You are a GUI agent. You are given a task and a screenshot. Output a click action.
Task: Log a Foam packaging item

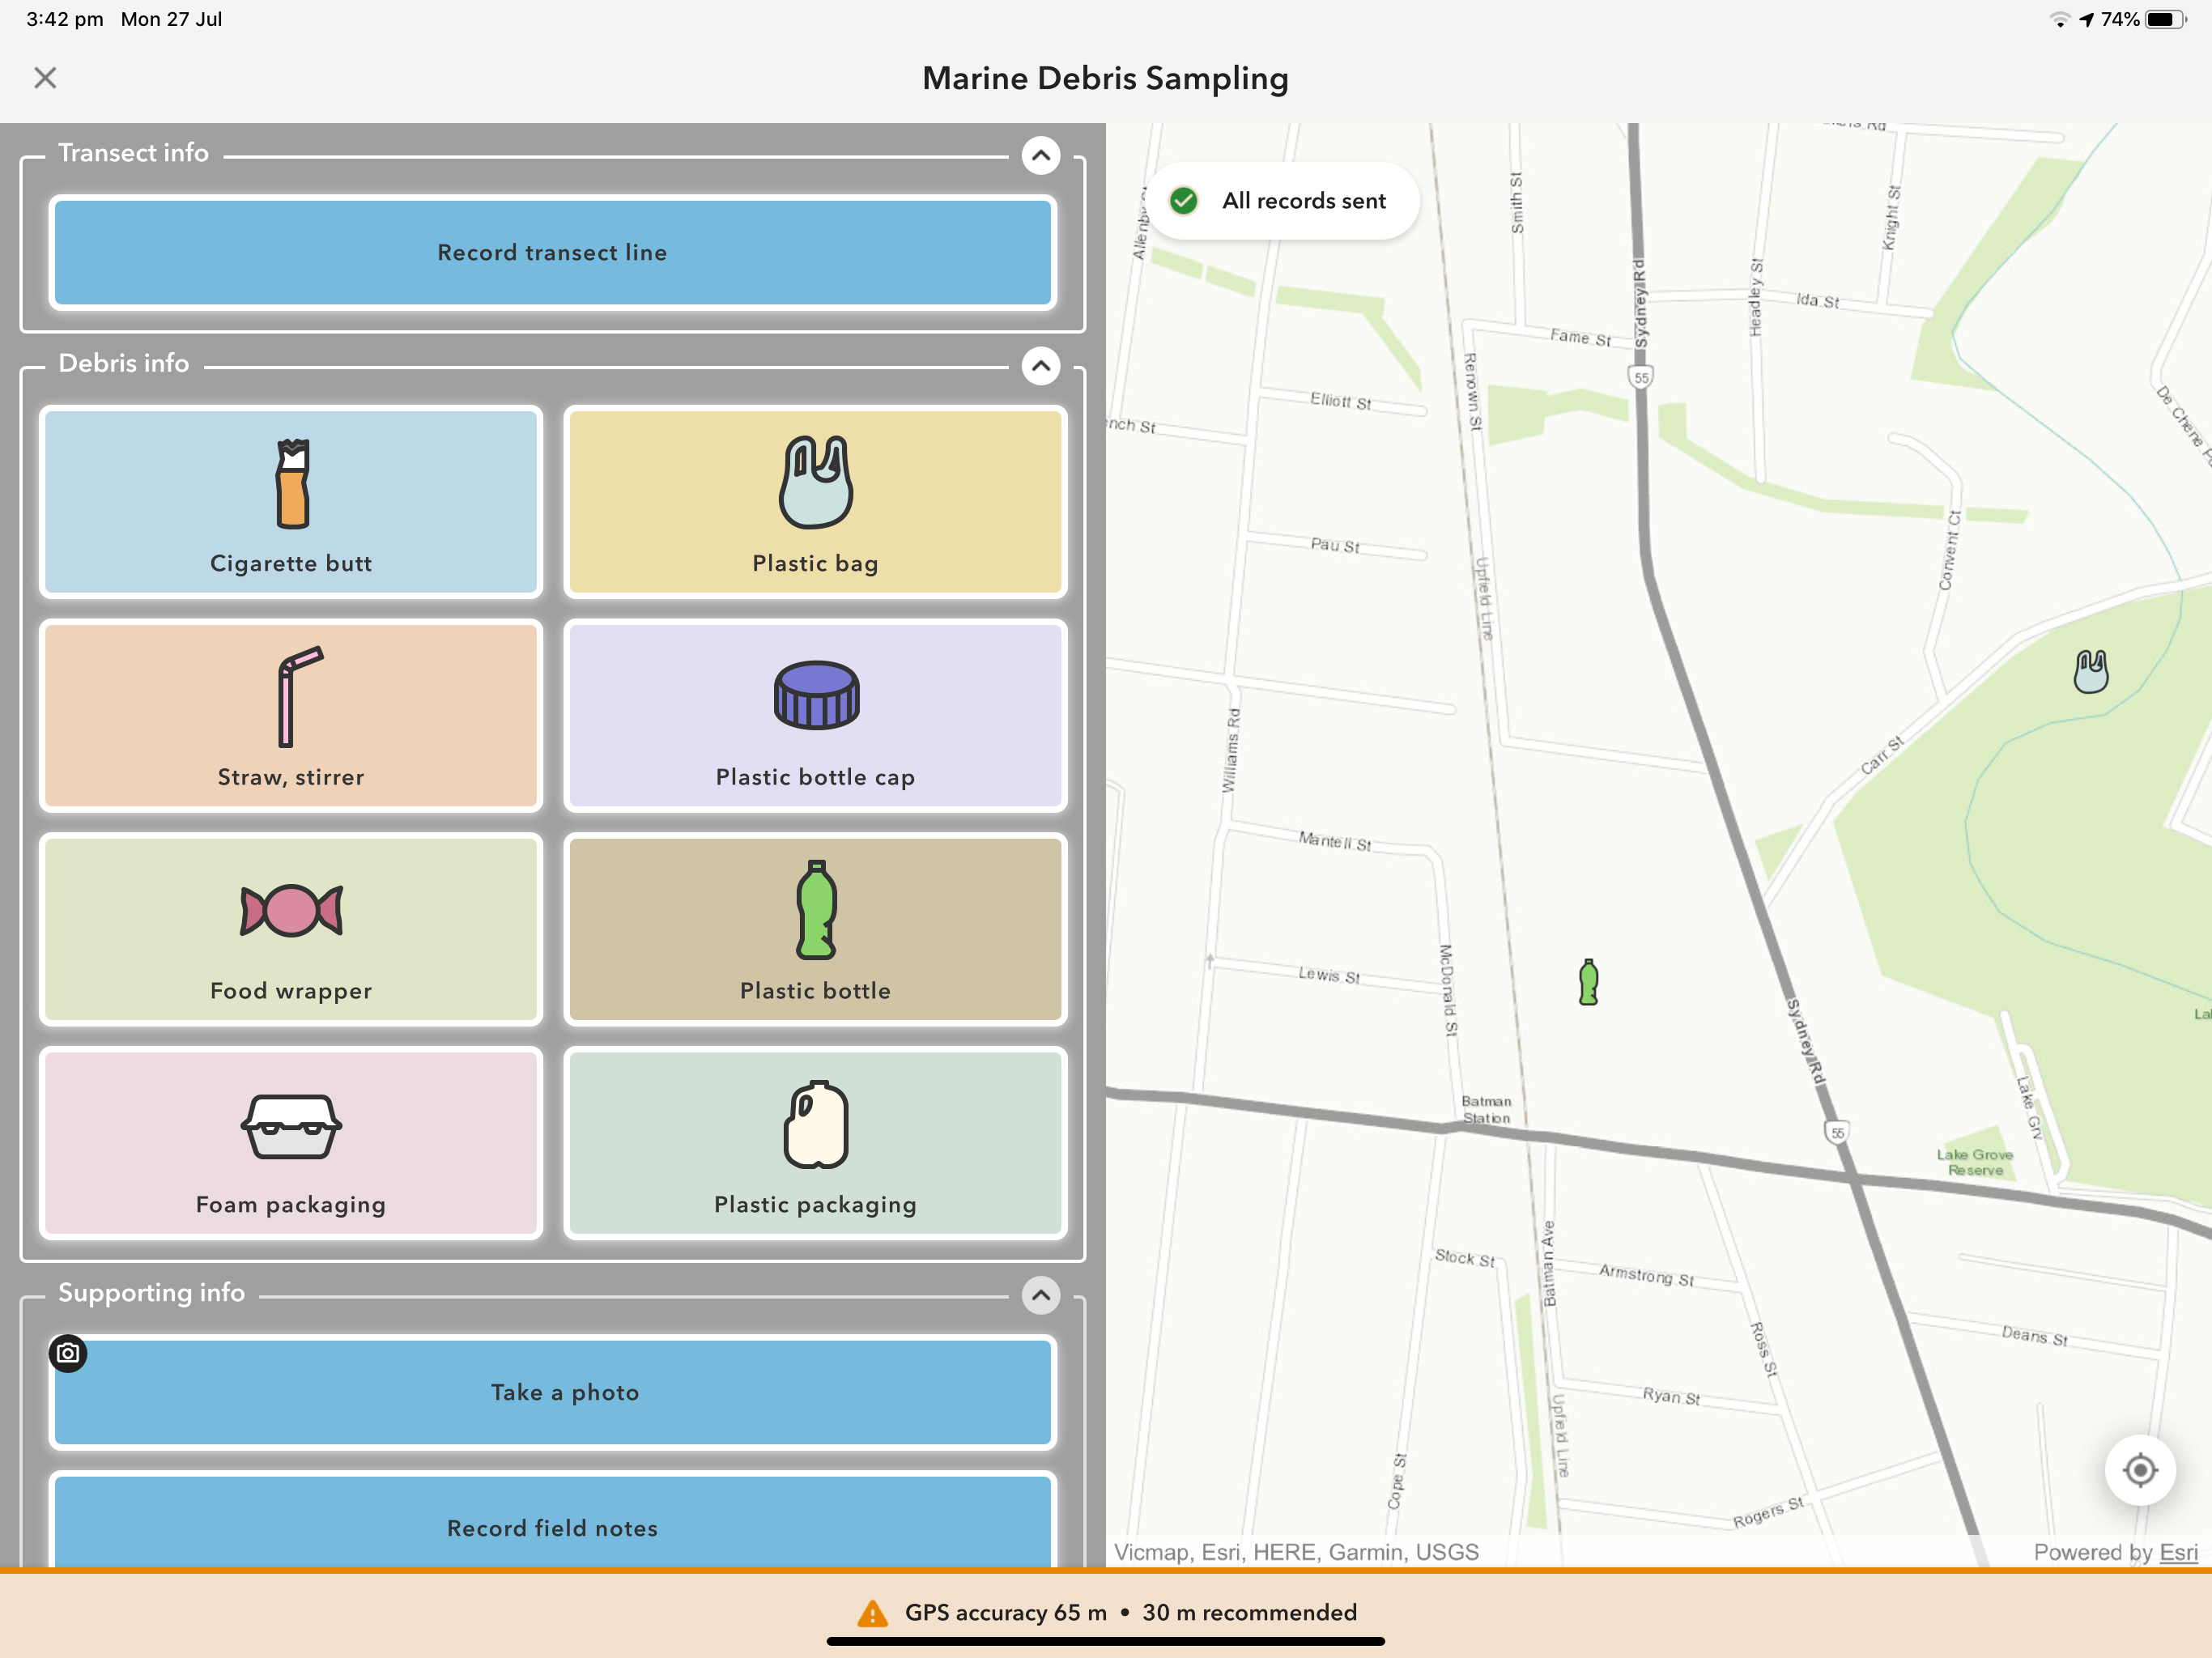point(291,1143)
